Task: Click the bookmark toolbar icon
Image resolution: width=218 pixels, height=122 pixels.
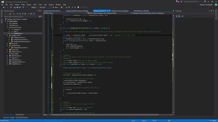Action: (78, 7)
